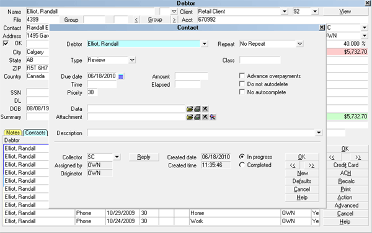Click the Reply button

pyautogui.click(x=144, y=157)
